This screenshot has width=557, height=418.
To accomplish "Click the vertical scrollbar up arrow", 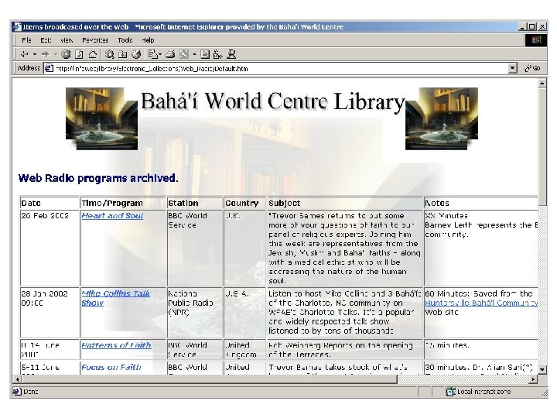I will tap(542, 84).
